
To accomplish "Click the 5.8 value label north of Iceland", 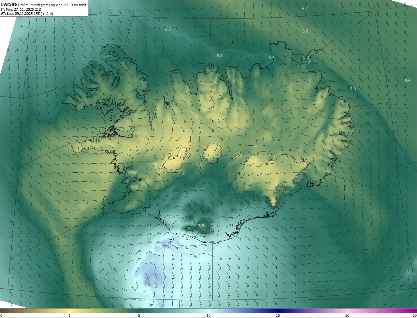I will (220, 56).
